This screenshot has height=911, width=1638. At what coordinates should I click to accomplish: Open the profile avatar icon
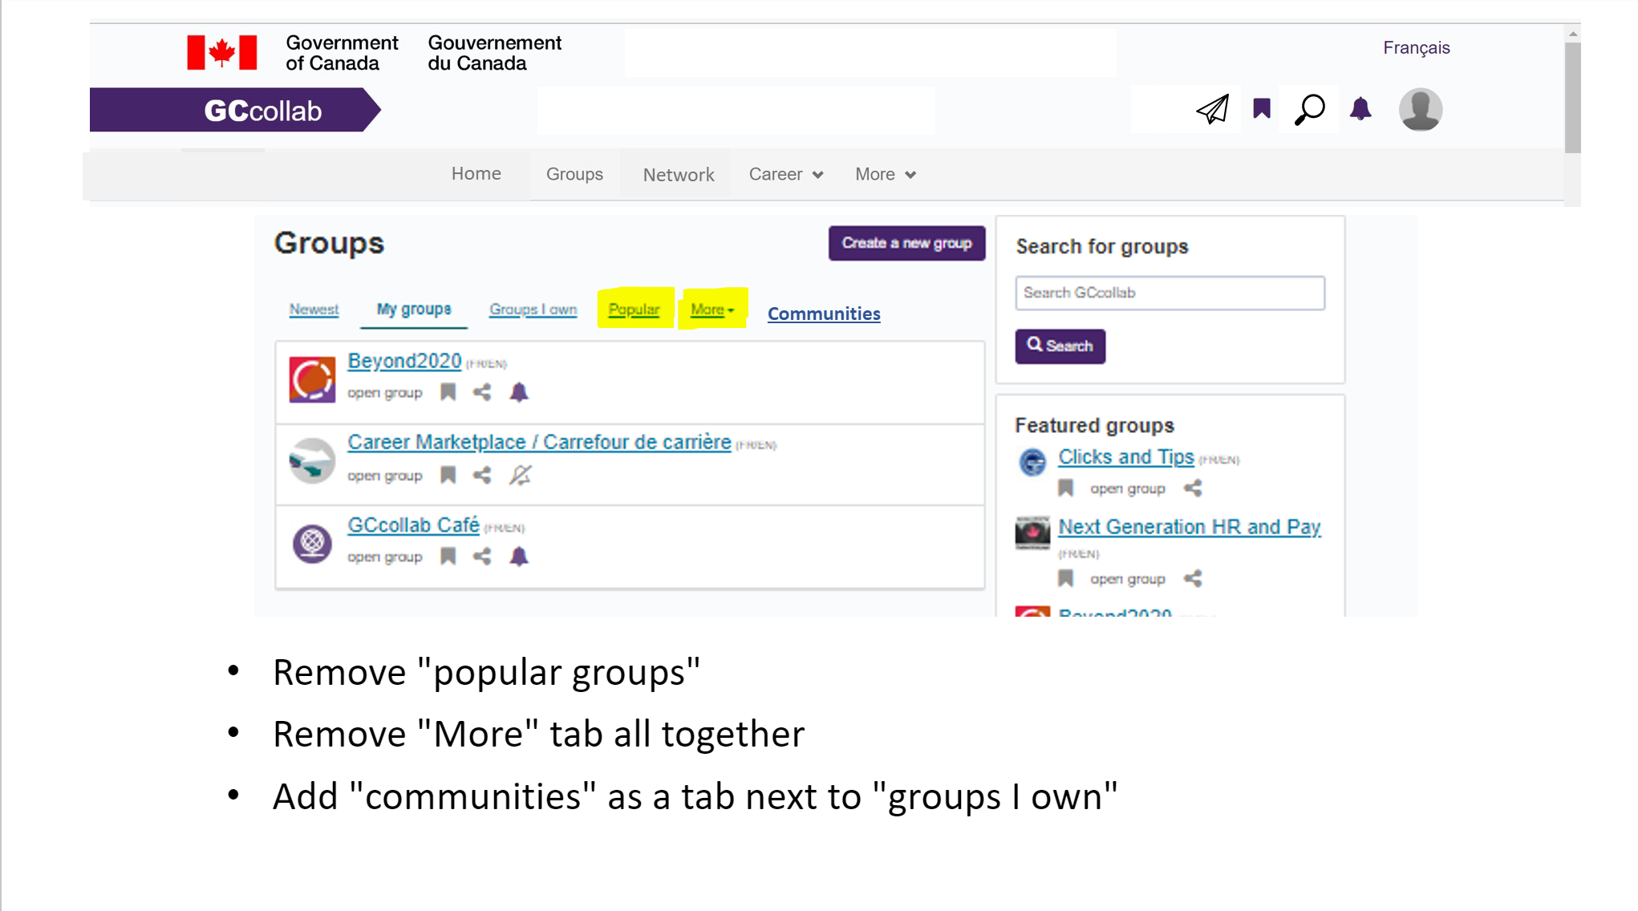[x=1420, y=109]
